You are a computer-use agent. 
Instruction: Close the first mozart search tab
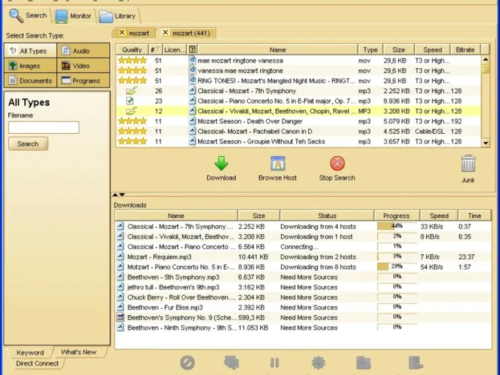122,32
